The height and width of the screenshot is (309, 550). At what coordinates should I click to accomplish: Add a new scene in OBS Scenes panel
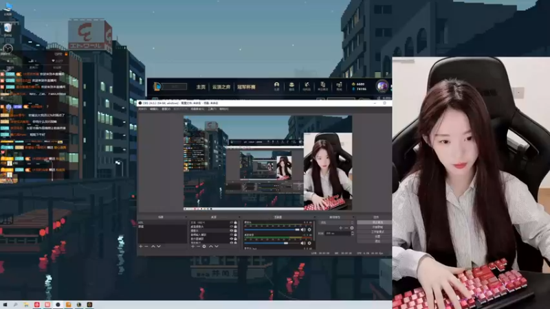141,247
